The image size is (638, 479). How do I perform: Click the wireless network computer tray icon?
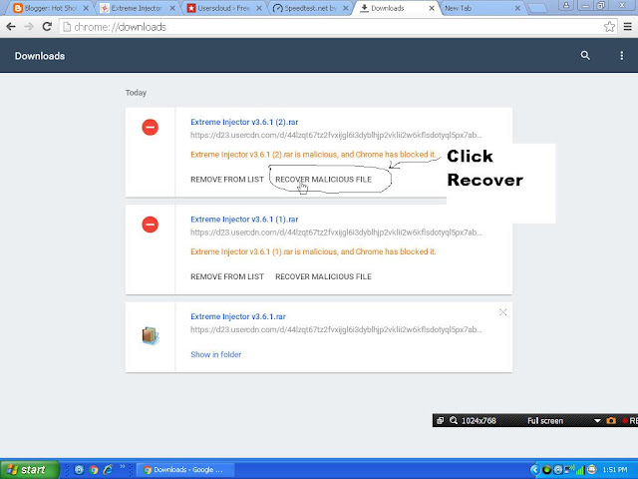click(569, 470)
